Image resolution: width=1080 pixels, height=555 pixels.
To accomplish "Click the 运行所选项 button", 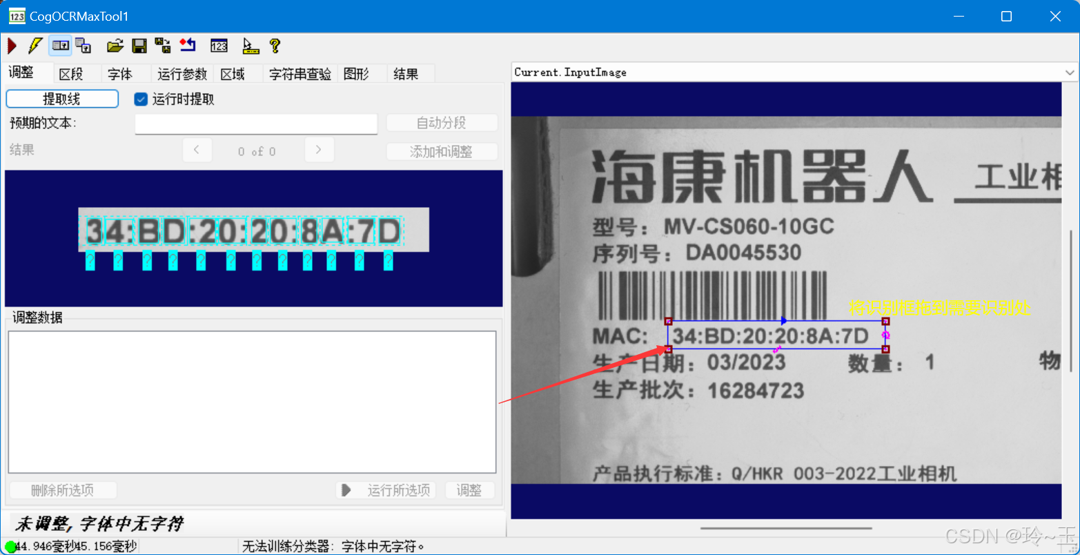I will 386,490.
